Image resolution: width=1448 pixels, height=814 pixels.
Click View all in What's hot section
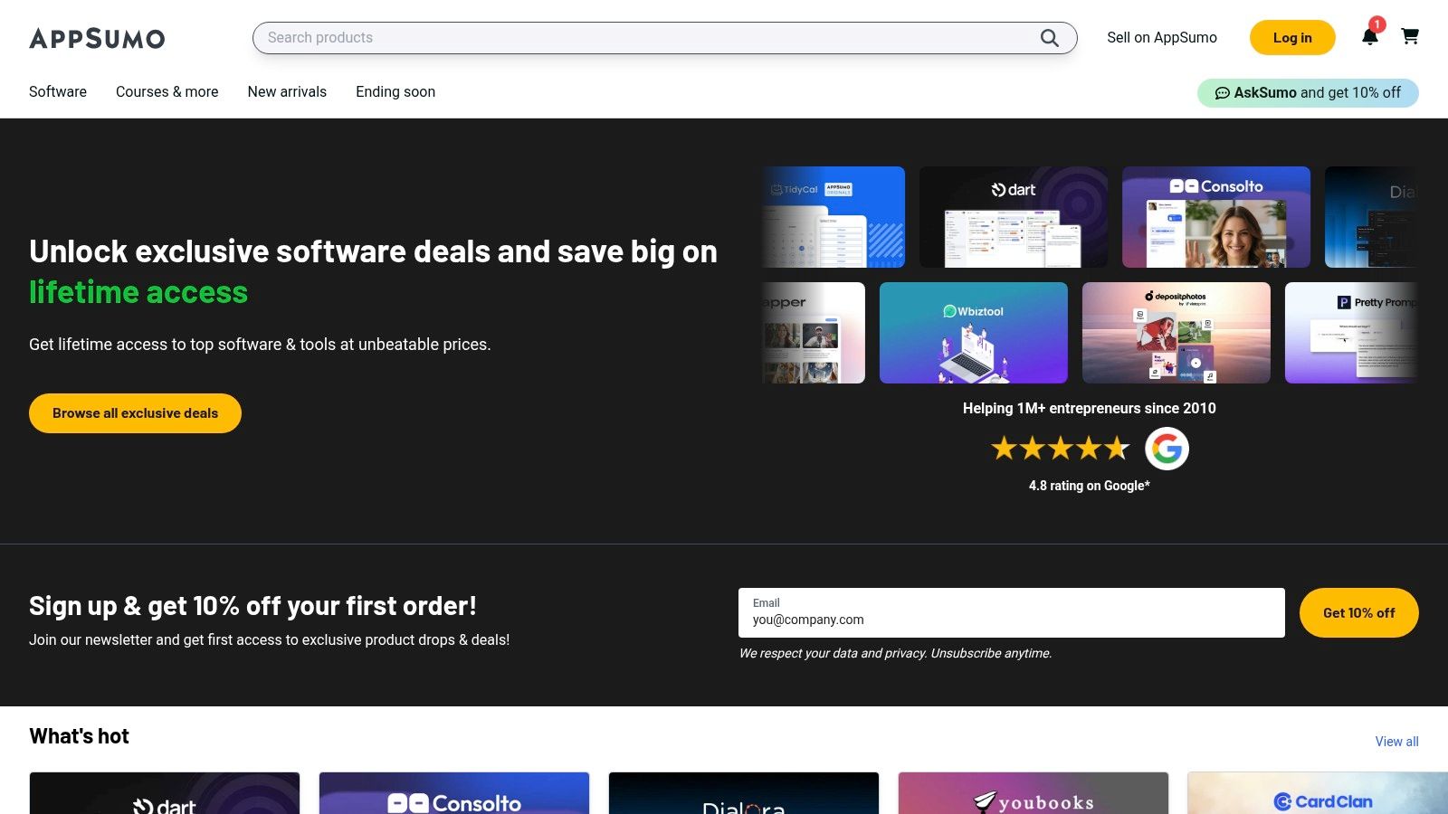click(1396, 741)
